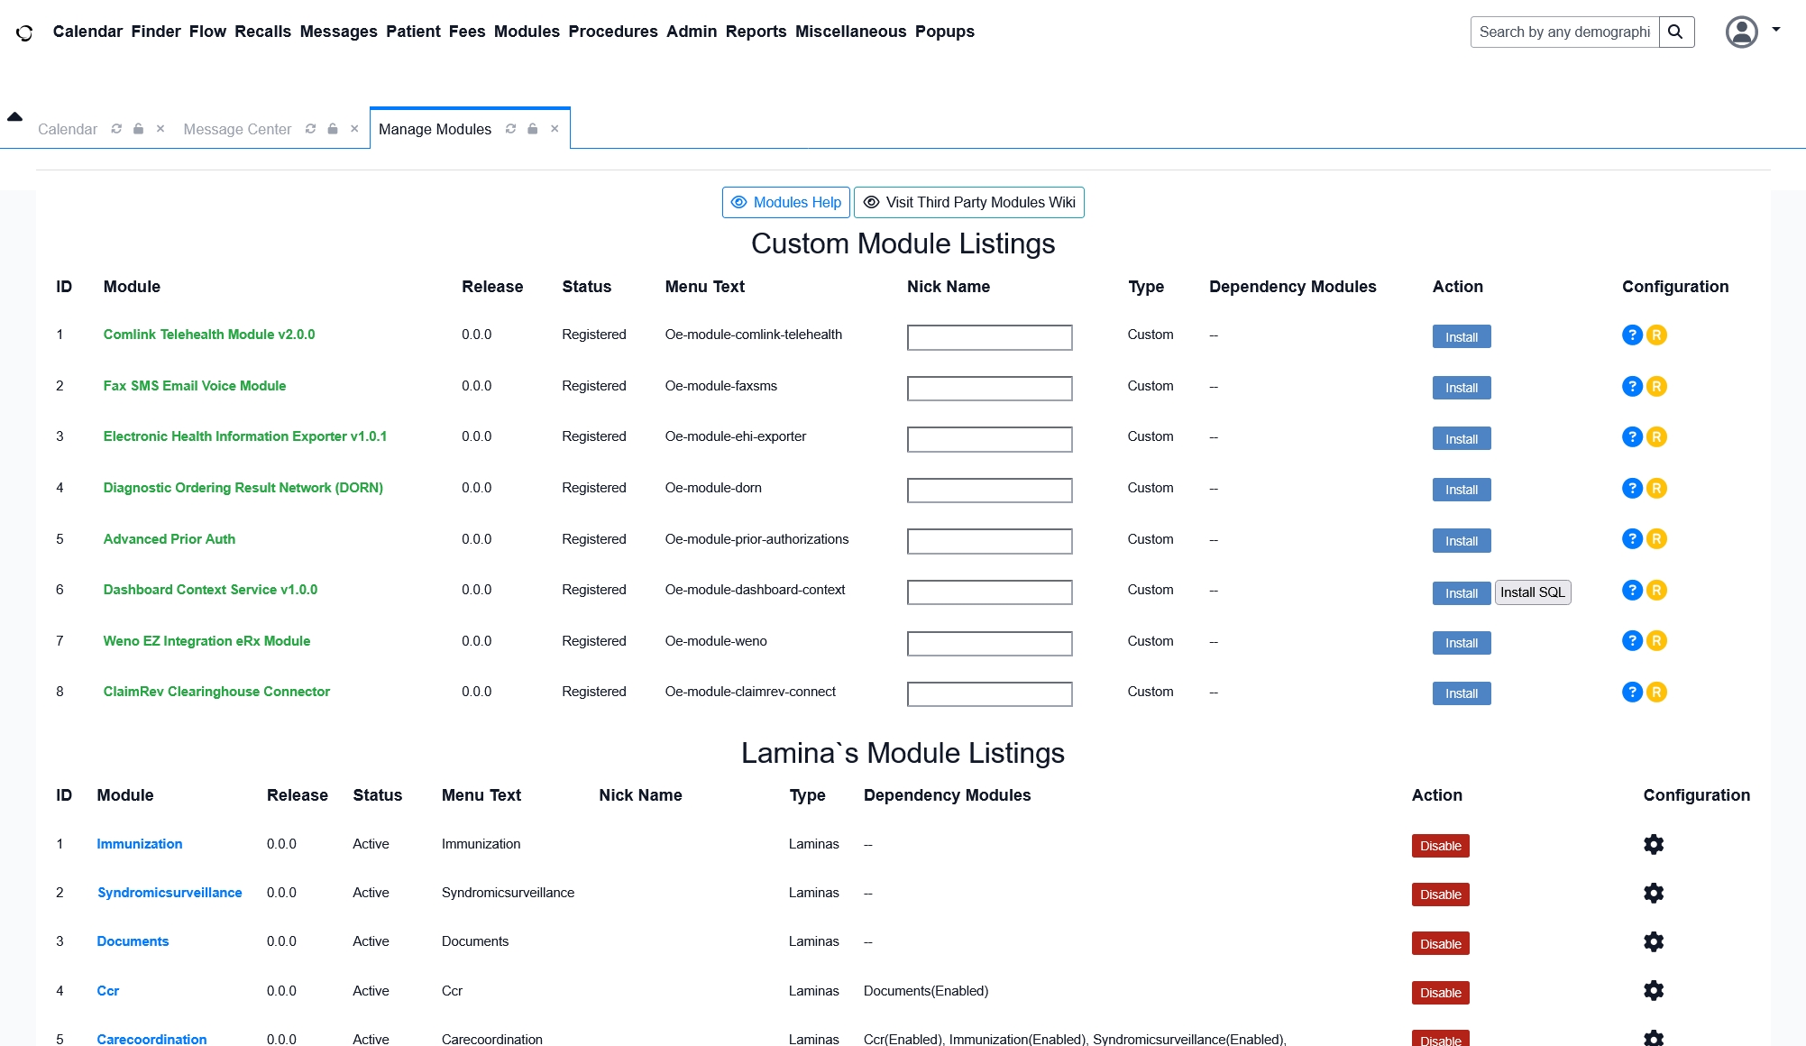Expand the user account dropdown arrow
This screenshot has height=1046, width=1806.
pos(1776,30)
